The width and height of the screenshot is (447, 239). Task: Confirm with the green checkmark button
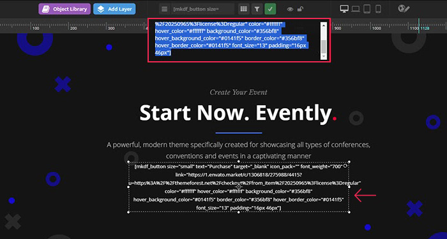coord(270,9)
